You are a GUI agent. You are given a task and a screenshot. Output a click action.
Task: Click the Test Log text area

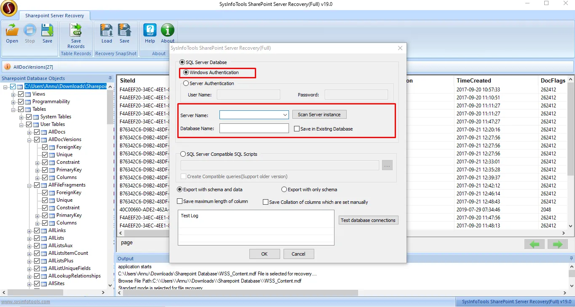256,228
